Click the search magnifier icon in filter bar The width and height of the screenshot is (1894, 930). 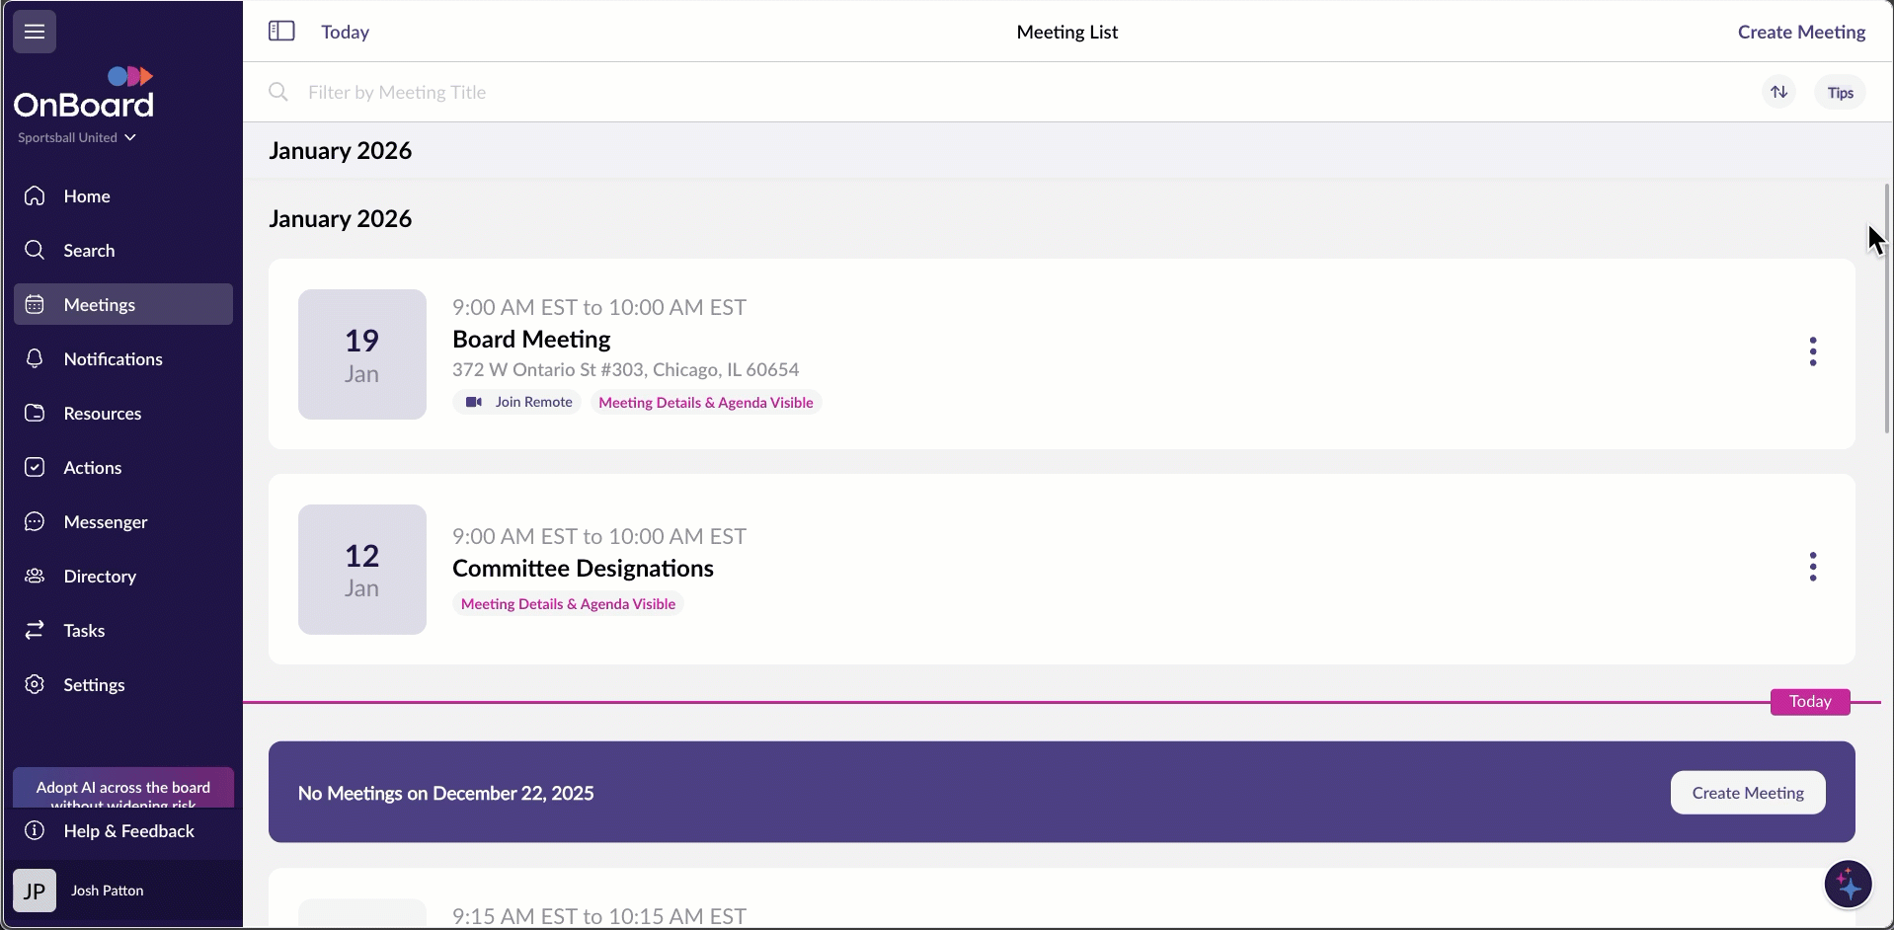[x=278, y=92]
